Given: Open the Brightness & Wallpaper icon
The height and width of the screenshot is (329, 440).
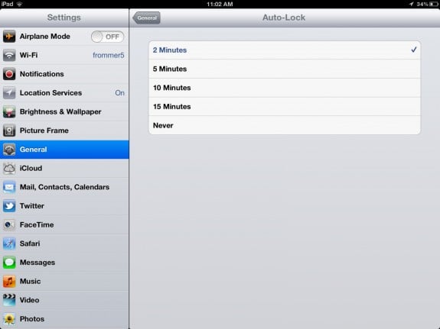Looking at the screenshot, I should [x=9, y=111].
